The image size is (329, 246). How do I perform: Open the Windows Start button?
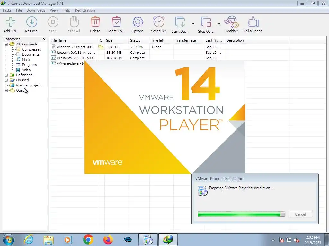coord(8,240)
